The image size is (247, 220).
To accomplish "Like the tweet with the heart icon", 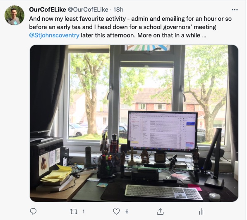I will click(x=117, y=211).
